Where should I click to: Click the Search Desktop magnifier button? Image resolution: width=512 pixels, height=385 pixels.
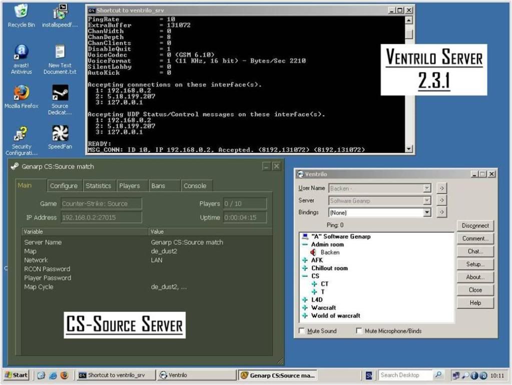point(438,375)
